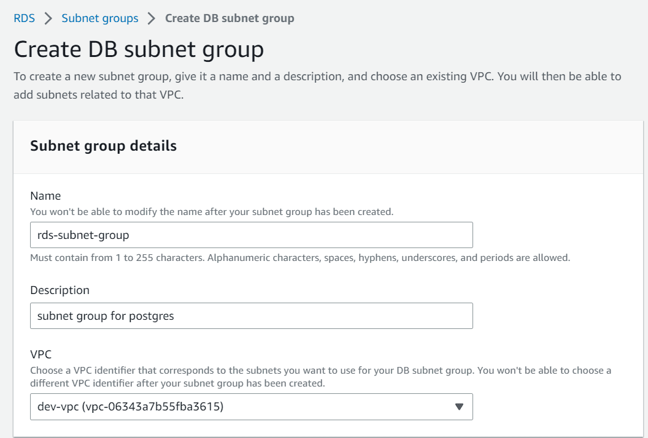The width and height of the screenshot is (648, 438).
Task: Open the RDS breadcrumb link
Action: [x=24, y=18]
